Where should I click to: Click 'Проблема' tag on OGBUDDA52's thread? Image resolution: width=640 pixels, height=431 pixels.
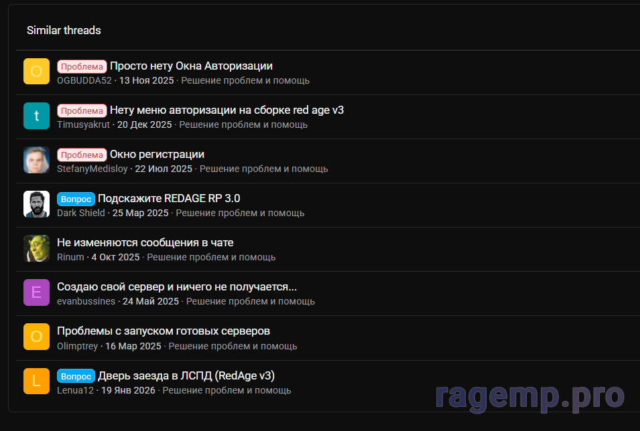(x=82, y=66)
